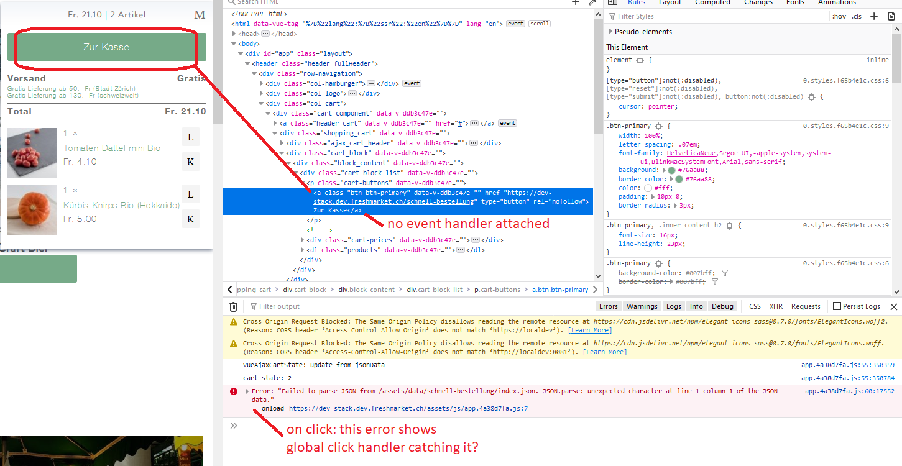Clear the console output with the trash icon
This screenshot has width=902, height=466.
click(233, 306)
